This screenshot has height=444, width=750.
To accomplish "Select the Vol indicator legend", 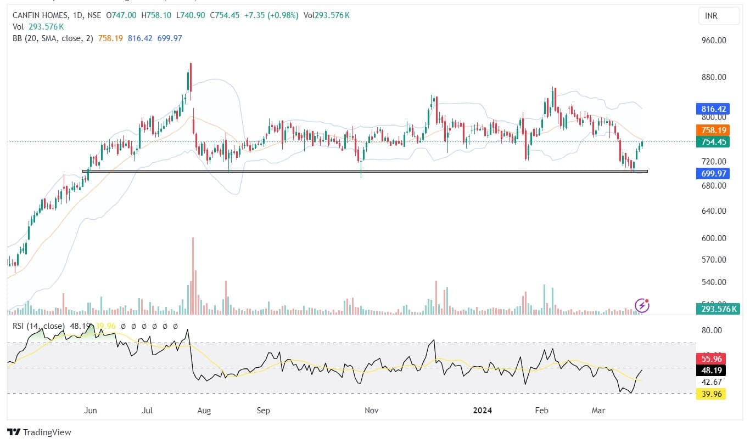I will pos(18,27).
